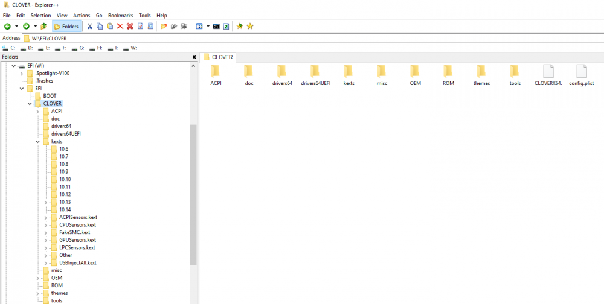604x304 pixels.
Task: Open the command prompt here icon
Action: point(216,26)
